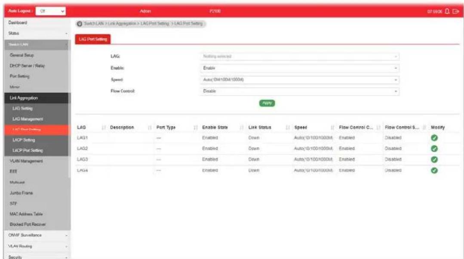Click the modify icon for LAG1
Screen dimensions: 464x259
[434, 138]
